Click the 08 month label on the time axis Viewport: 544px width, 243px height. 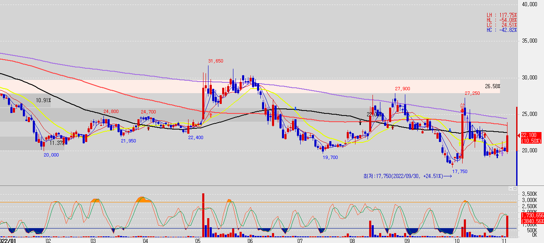click(352, 240)
